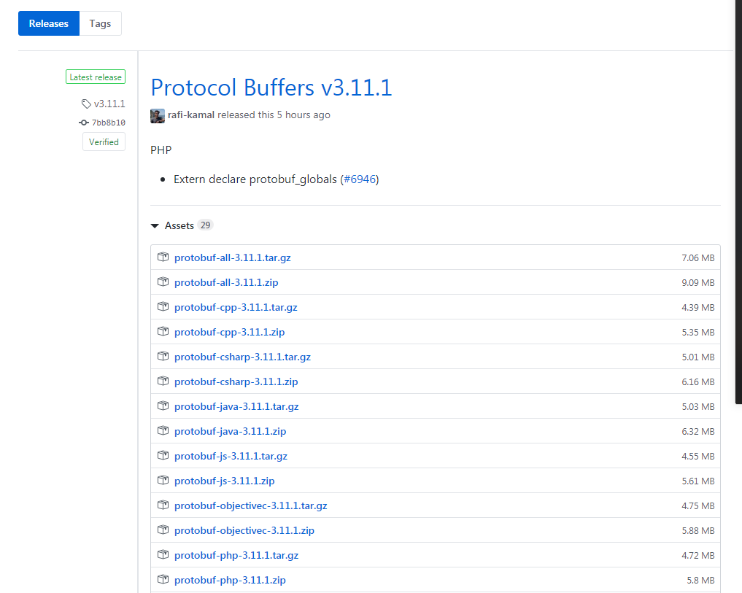The height and width of the screenshot is (593, 742).
Task: Switch to the Releases tab
Action: click(49, 23)
